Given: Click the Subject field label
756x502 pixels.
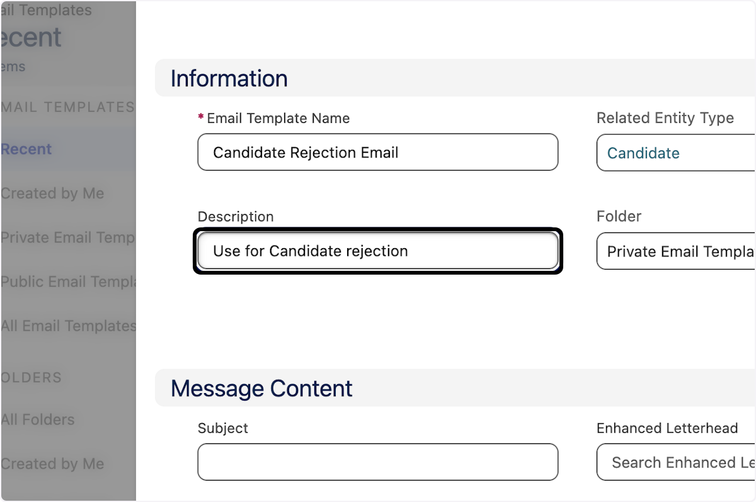Looking at the screenshot, I should 223,428.
